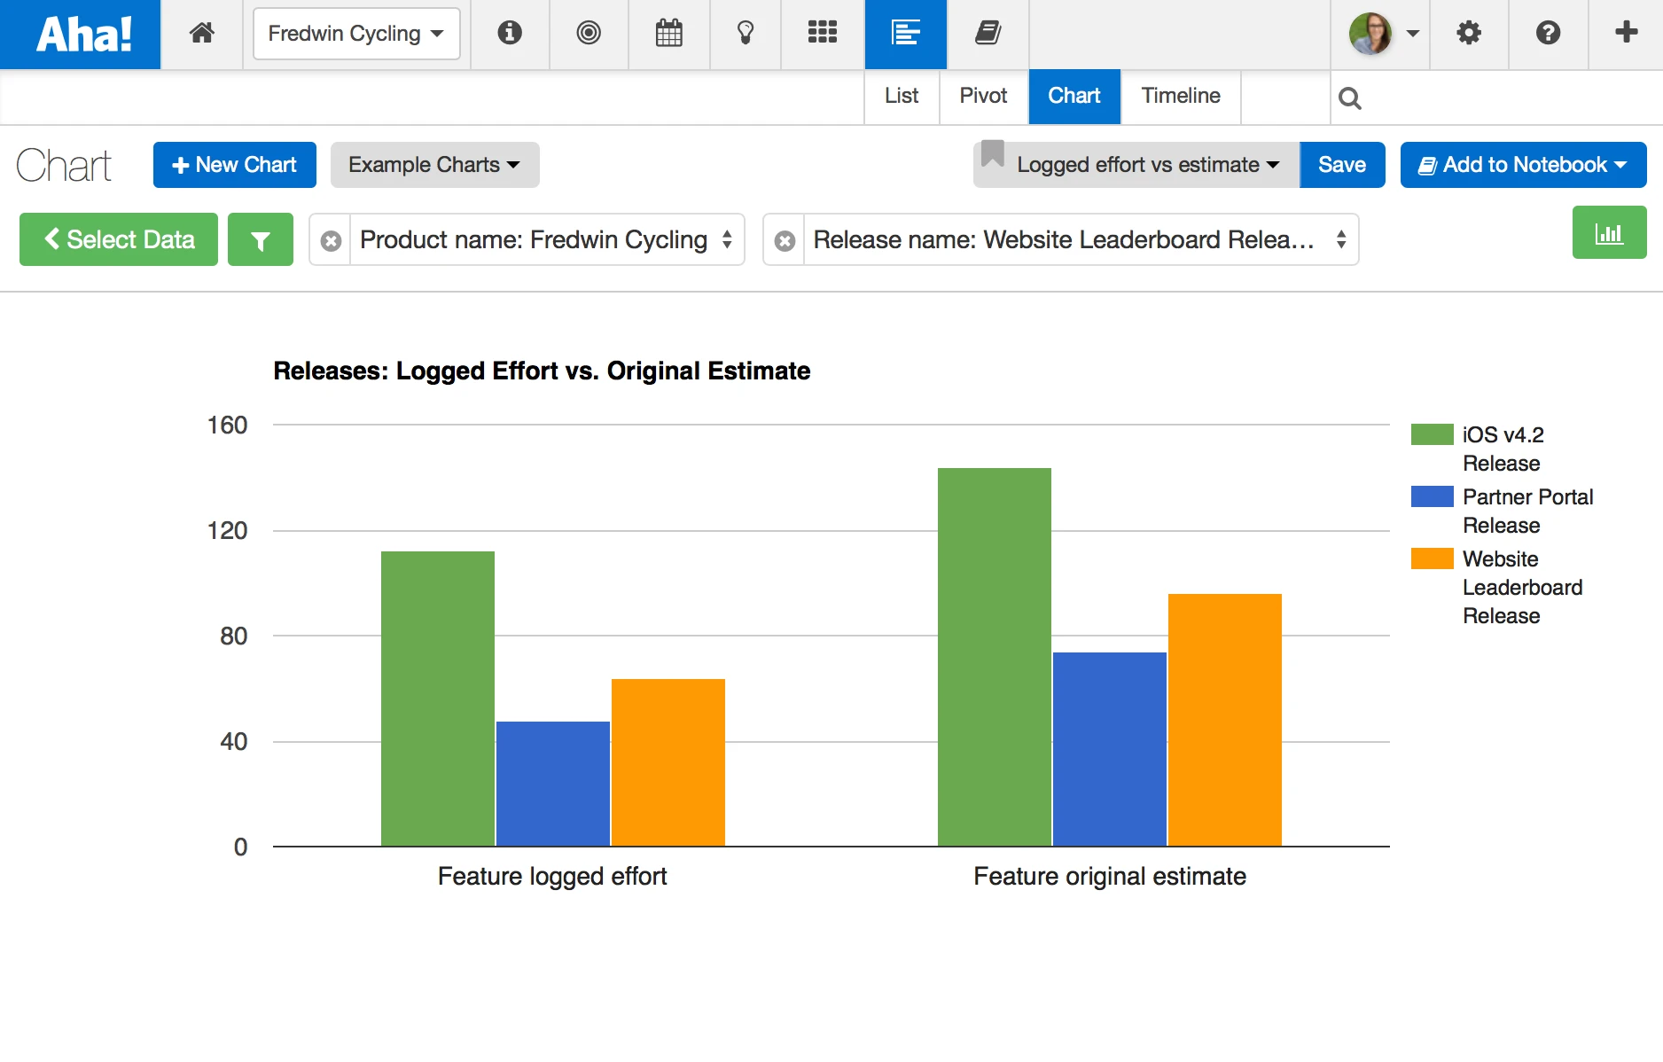Open the settings gear icon
Image resolution: width=1663 pixels, height=1062 pixels.
click(1469, 34)
